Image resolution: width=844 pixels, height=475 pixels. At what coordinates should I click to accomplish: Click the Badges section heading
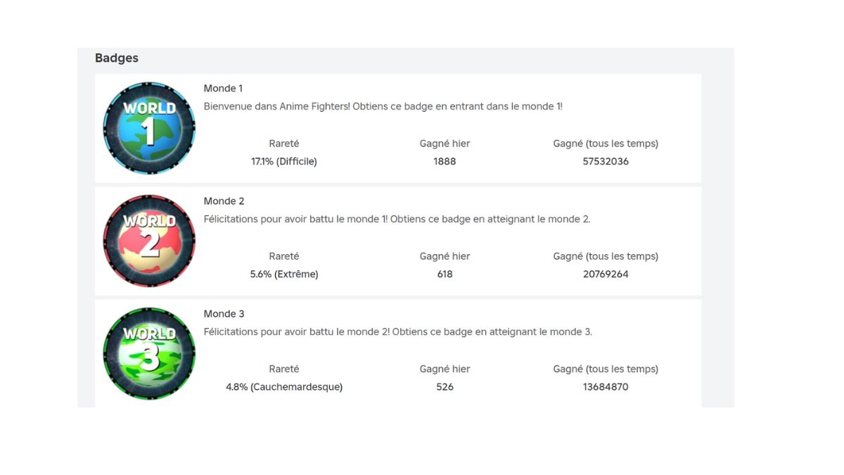(117, 58)
